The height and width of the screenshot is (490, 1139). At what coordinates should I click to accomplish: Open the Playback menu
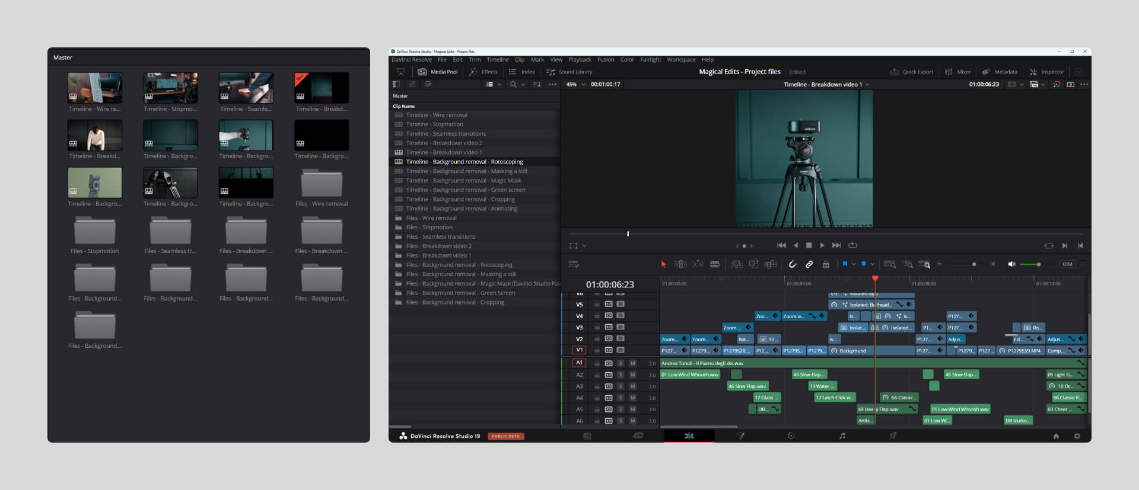[x=579, y=60]
